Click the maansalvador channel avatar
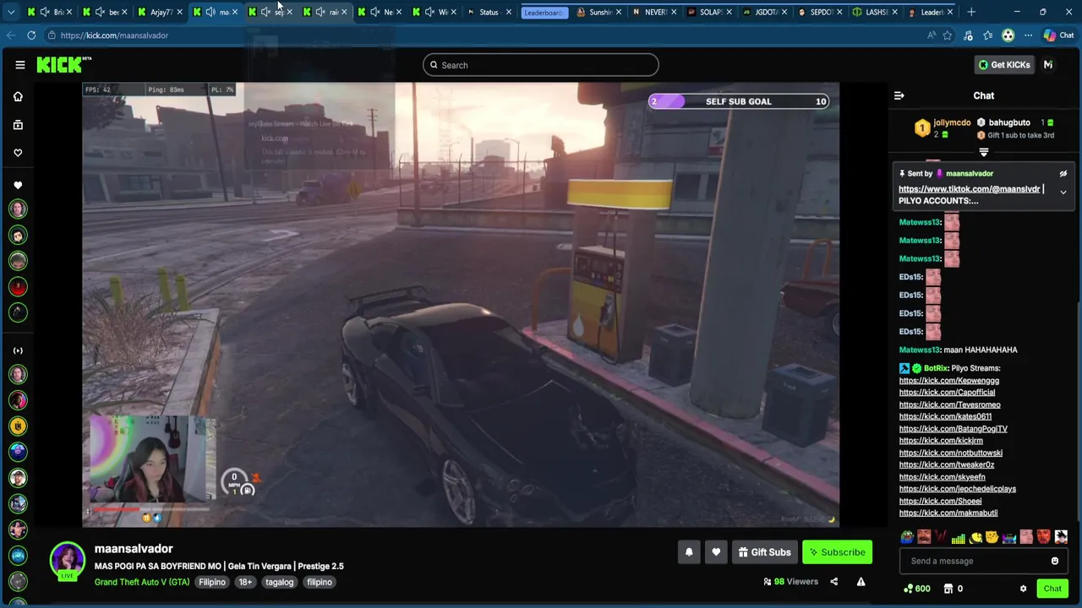The image size is (1082, 608). point(67,560)
